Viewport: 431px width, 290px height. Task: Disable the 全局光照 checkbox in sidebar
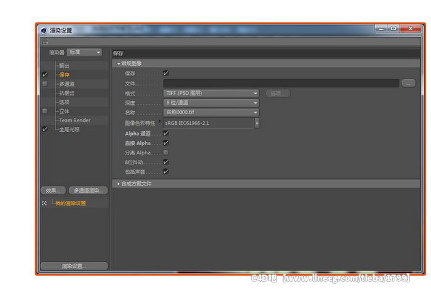(x=45, y=129)
